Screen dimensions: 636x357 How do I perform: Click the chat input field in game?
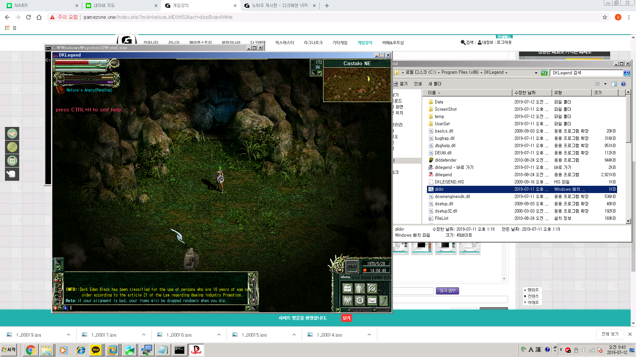click(x=157, y=308)
